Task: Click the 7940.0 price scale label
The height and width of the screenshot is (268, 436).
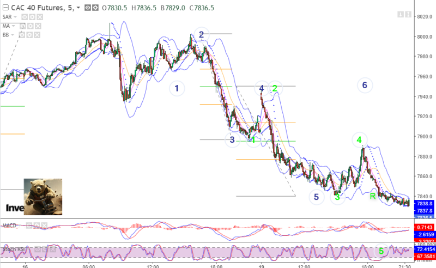Action: (x=425, y=97)
